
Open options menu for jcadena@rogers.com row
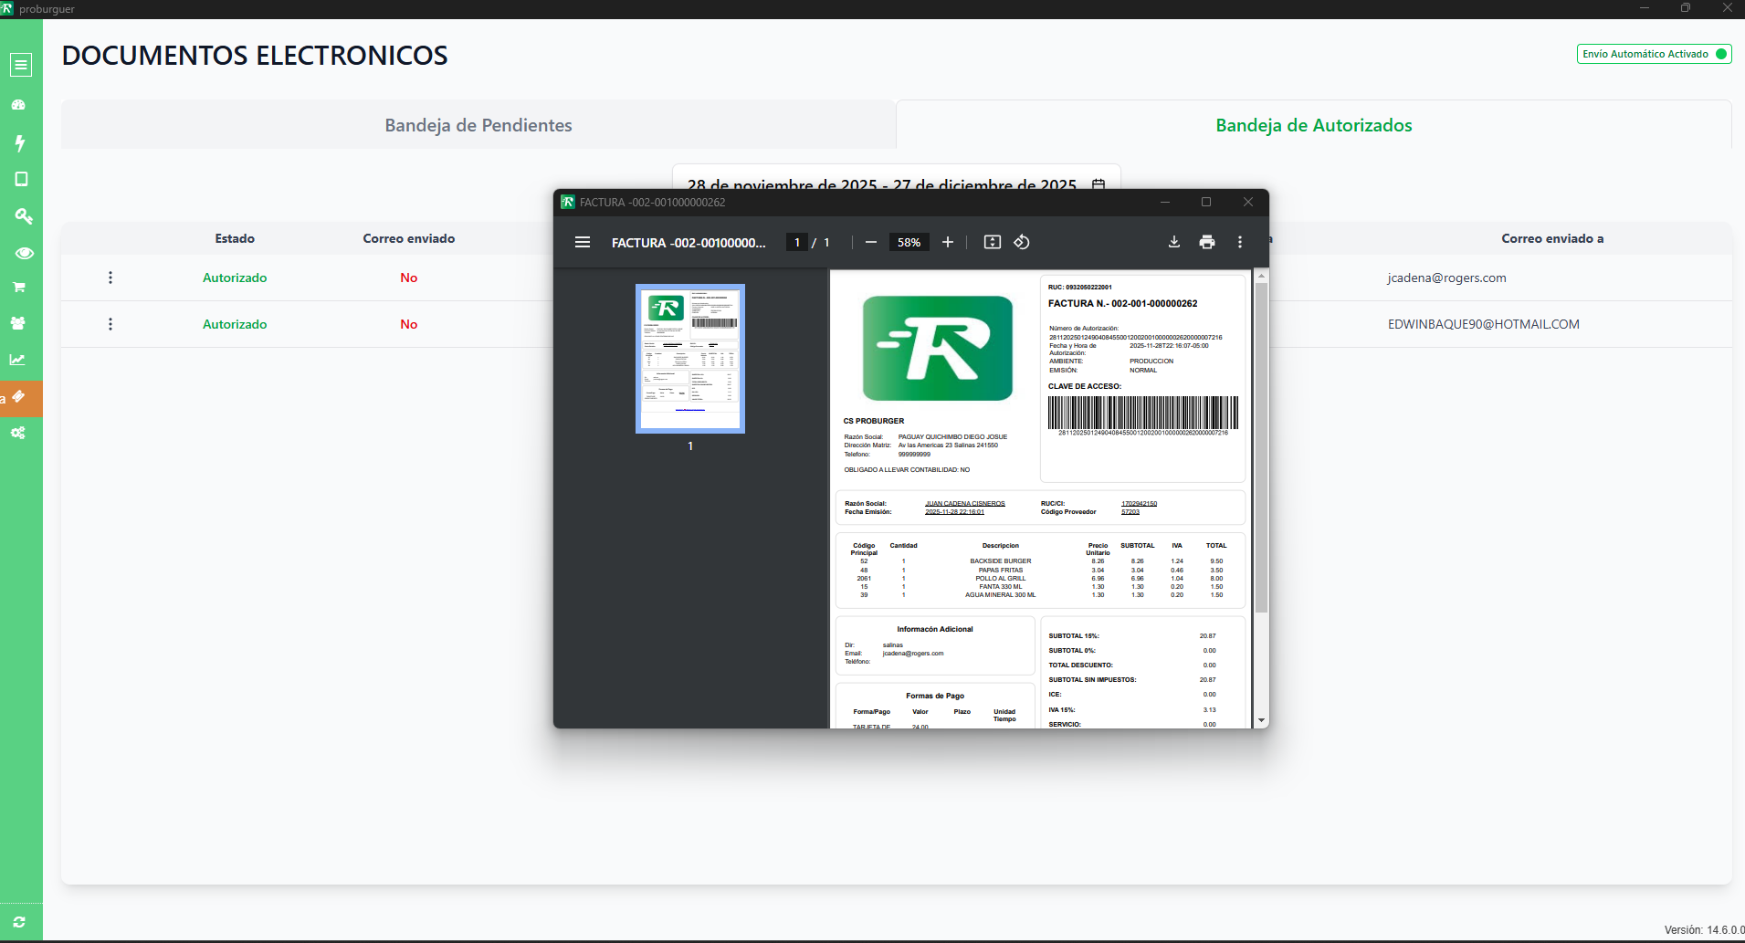click(110, 278)
